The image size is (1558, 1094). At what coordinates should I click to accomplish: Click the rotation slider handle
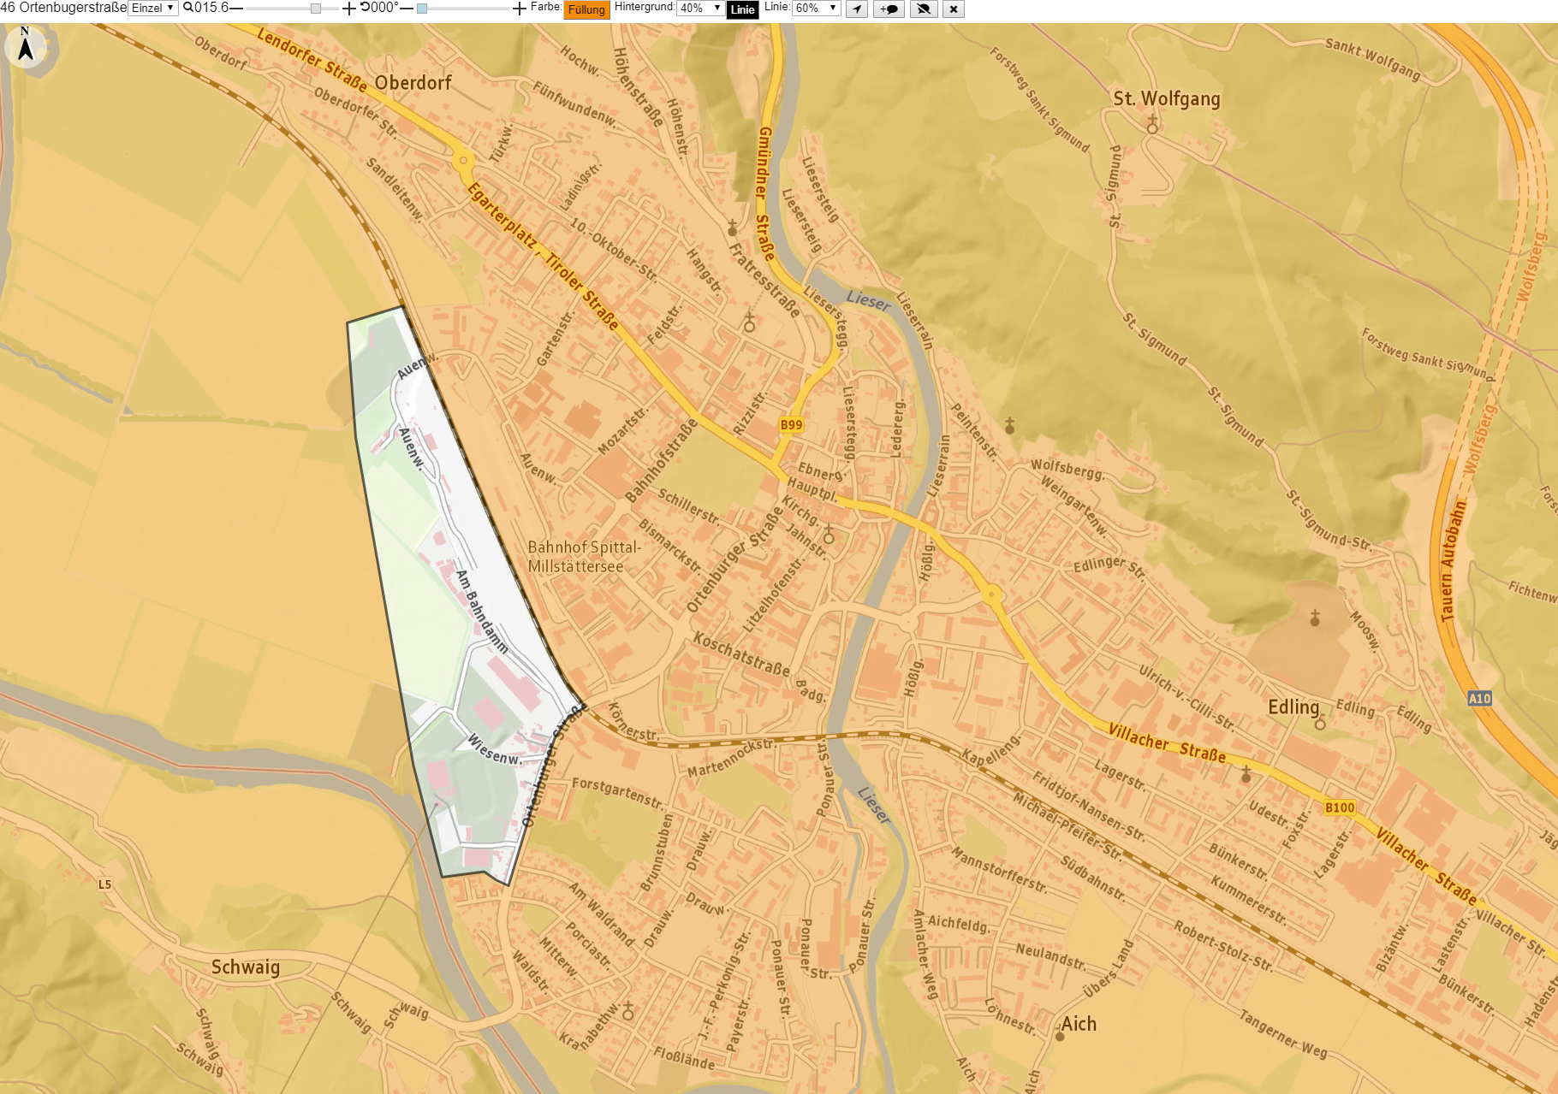click(422, 9)
